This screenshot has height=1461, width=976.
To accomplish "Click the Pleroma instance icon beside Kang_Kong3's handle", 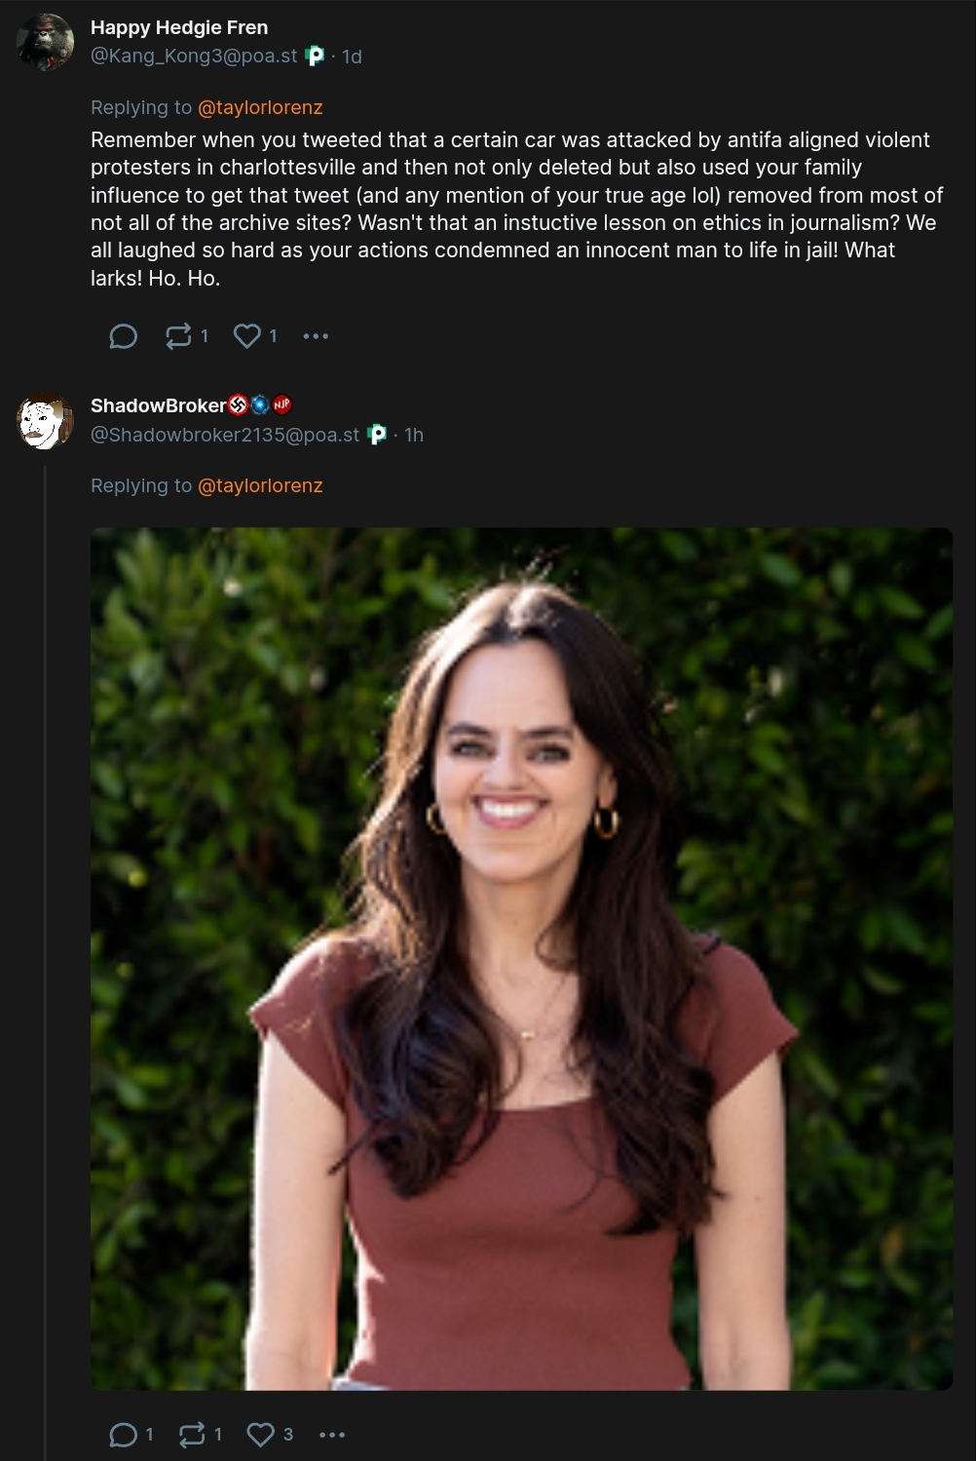I will [x=315, y=56].
